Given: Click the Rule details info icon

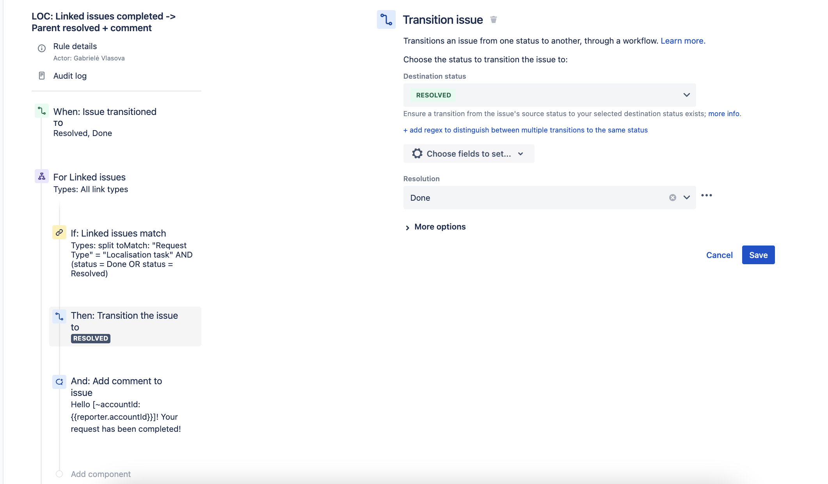Looking at the screenshot, I should point(42,48).
